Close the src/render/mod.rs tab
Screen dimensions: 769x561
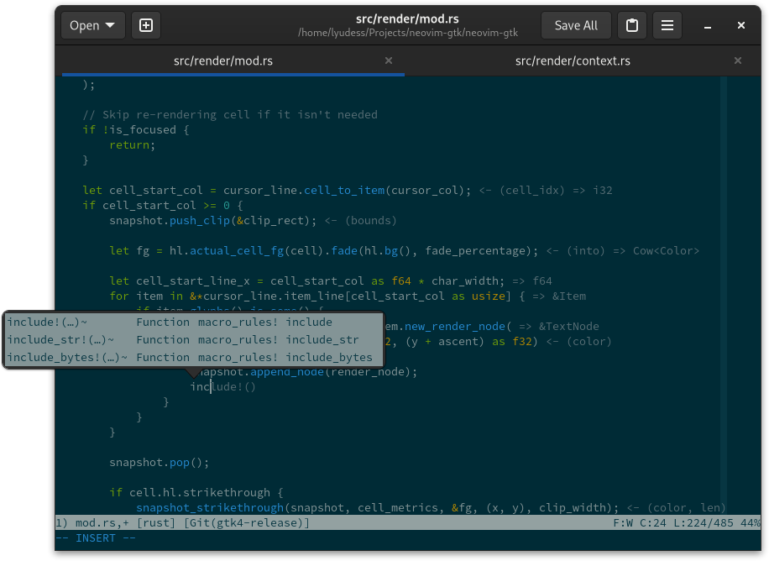pyautogui.click(x=389, y=60)
